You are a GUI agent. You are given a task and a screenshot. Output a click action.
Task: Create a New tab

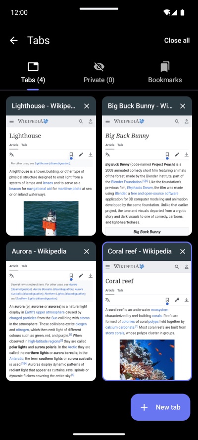pos(160,407)
